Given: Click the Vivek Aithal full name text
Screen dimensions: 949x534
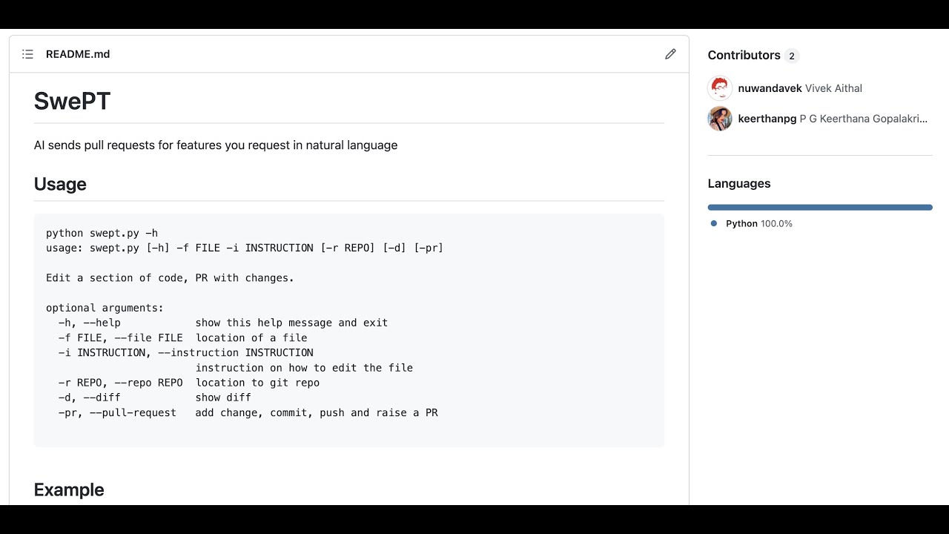Looking at the screenshot, I should [x=833, y=88].
